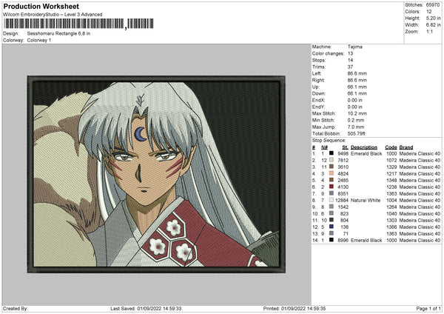Image resolution: width=444 pixels, height=314 pixels.
Task: Click 'Madeira Classic 40' in the code 1004 row
Action: (420, 201)
